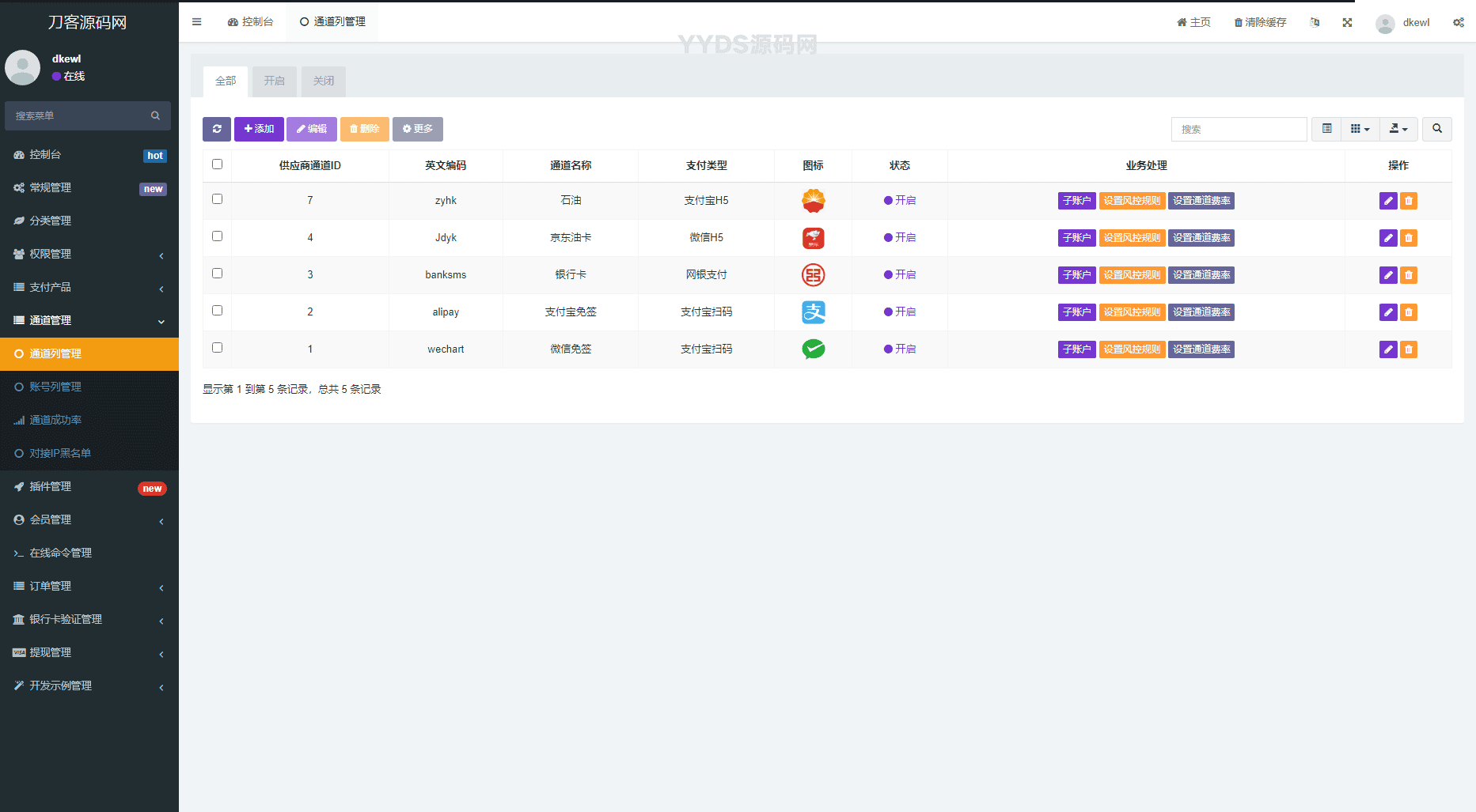Expand the 提现管理 sidebar menu
The height and width of the screenshot is (812, 1476).
tap(89, 653)
